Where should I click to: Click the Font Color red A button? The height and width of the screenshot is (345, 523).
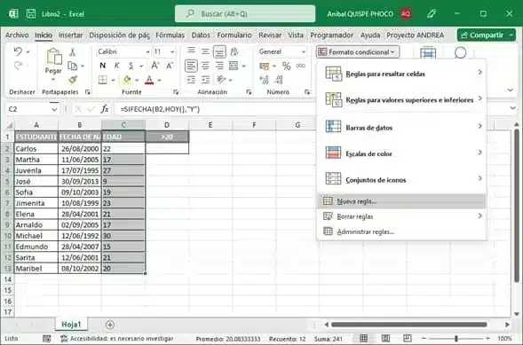pos(149,80)
